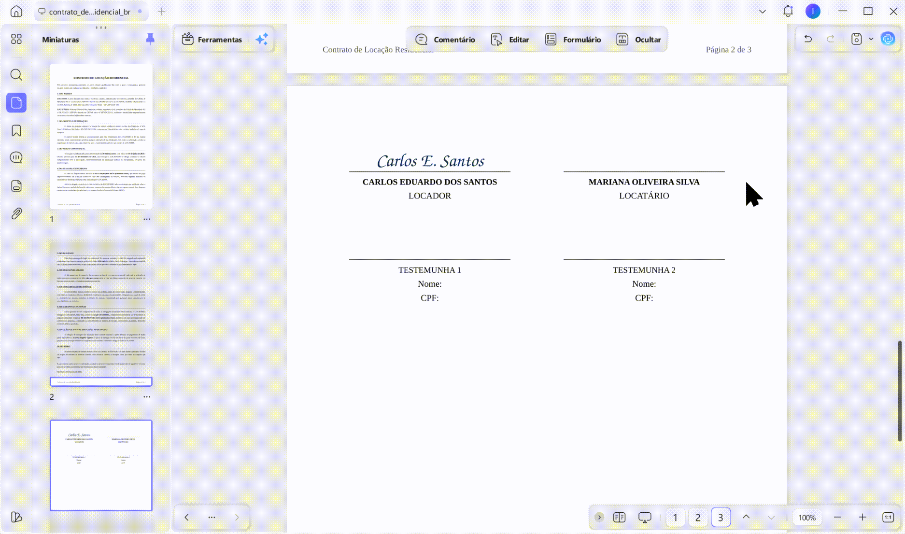Go to previous page arrow up
Image resolution: width=905 pixels, height=534 pixels.
pyautogui.click(x=746, y=517)
